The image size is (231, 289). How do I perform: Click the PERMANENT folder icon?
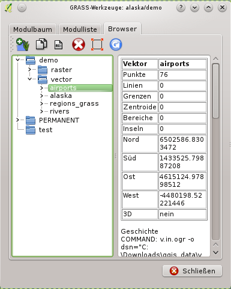pyautogui.click(x=31, y=120)
